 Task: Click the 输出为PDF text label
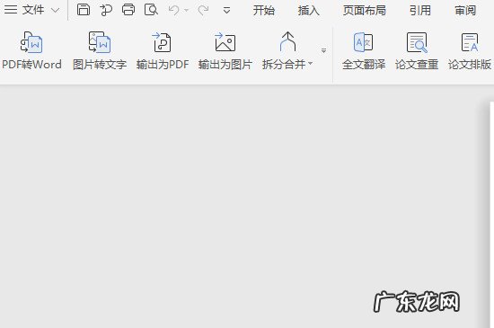pyautogui.click(x=163, y=65)
